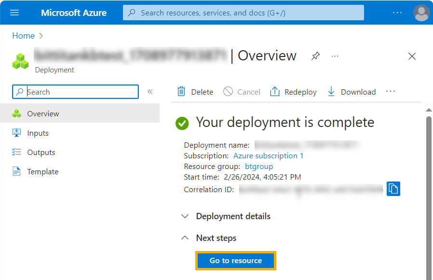Screen dimensions: 433x280
Task: Select the Start time value text
Action: click(x=262, y=177)
